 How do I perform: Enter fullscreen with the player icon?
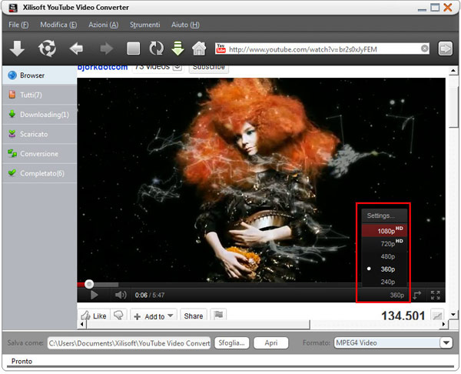[x=435, y=295]
